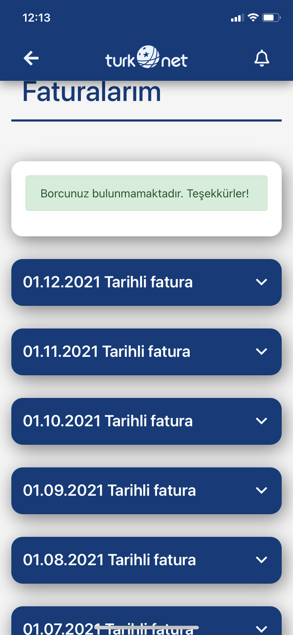Tap the back arrow icon
The width and height of the screenshot is (293, 635).
point(31,58)
